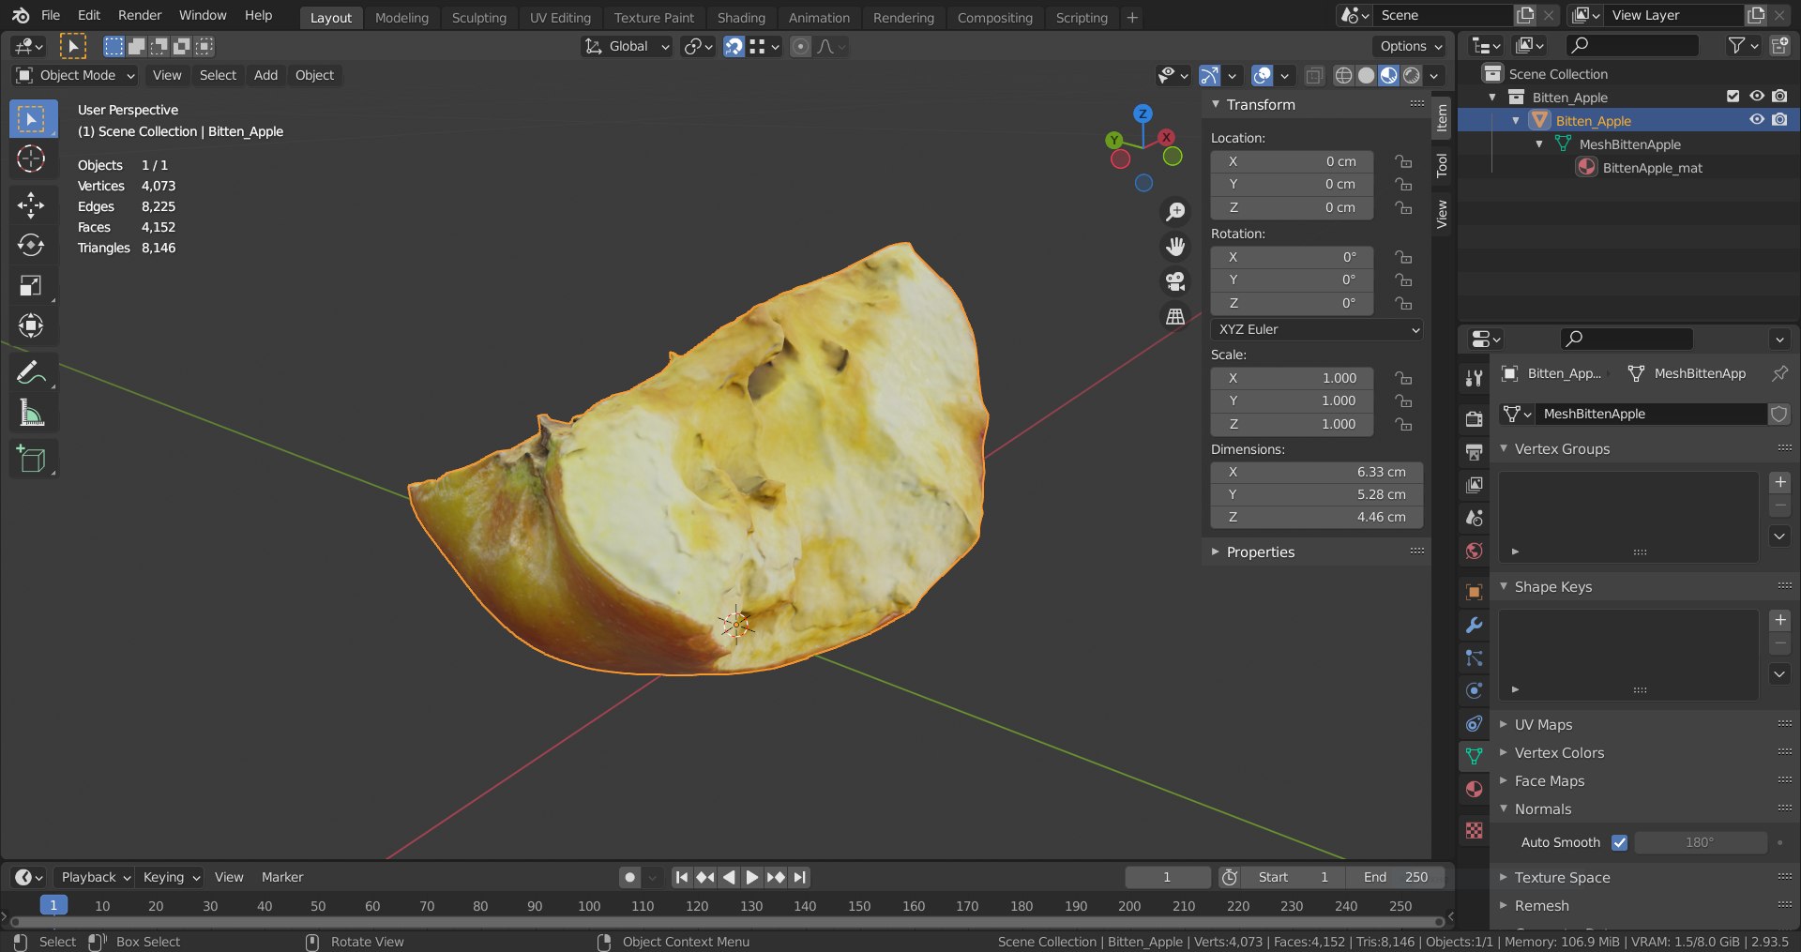Toggle snapping magnet icon in header

[734, 46]
